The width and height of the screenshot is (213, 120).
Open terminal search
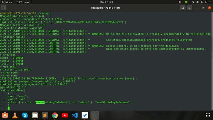183,8
